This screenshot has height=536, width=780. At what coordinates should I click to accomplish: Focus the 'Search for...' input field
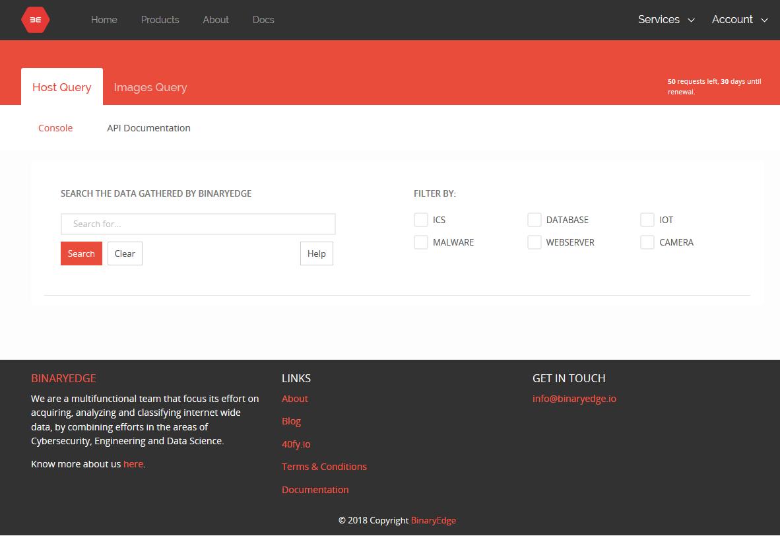(198, 224)
